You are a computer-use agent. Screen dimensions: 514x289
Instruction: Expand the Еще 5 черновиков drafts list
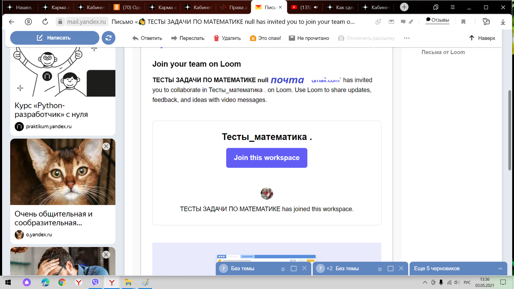[x=458, y=268]
